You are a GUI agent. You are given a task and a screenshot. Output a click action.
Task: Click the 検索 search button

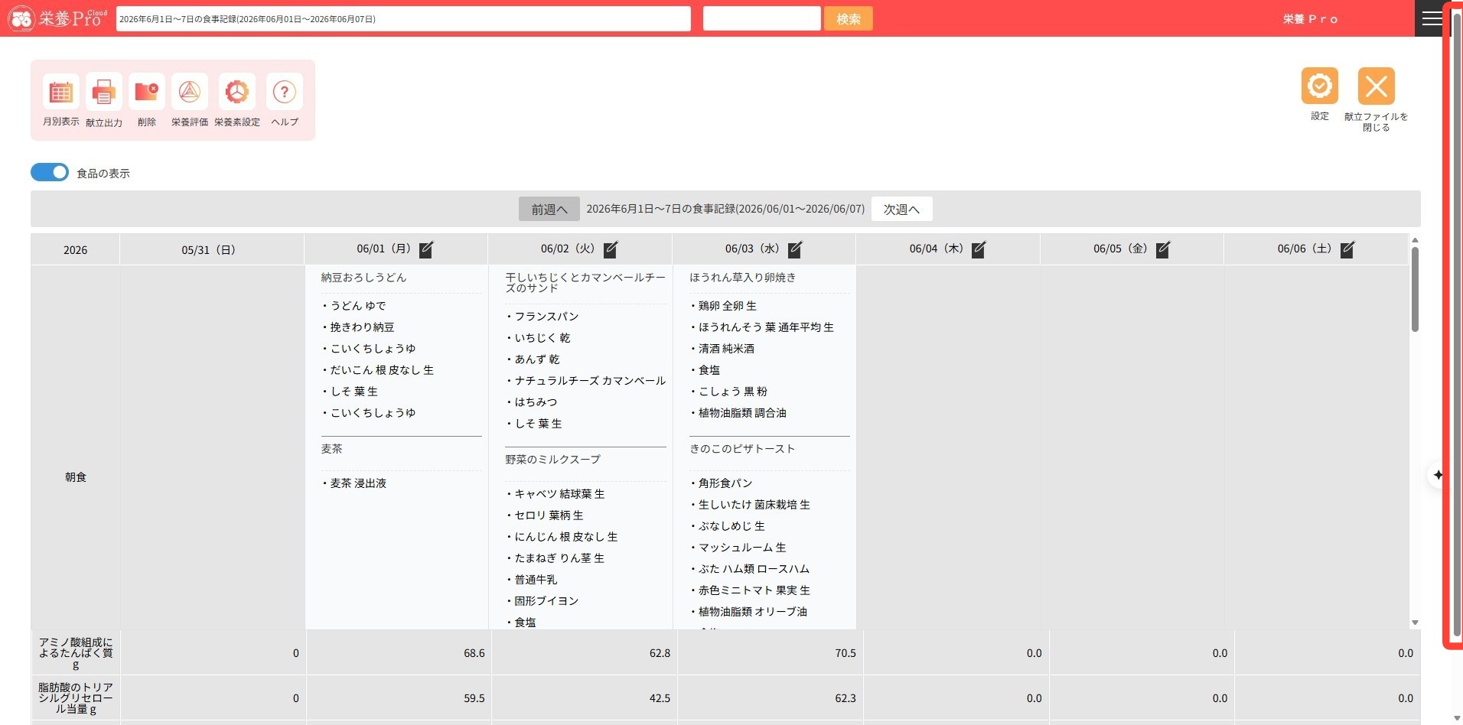pyautogui.click(x=848, y=18)
